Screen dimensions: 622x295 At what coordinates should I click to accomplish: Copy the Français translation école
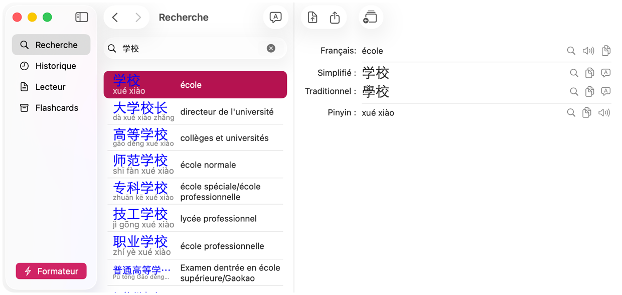606,51
